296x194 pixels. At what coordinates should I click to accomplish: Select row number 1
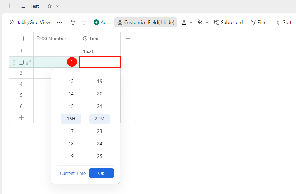[21, 51]
